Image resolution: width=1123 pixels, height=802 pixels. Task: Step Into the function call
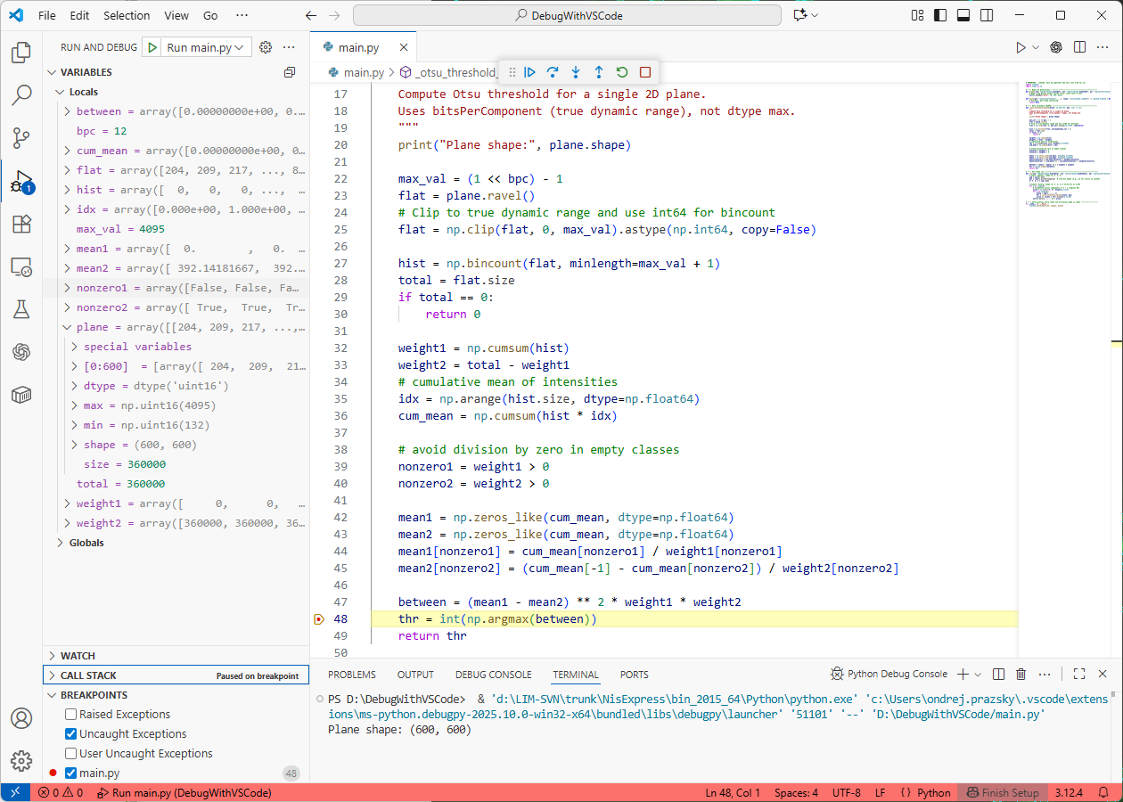coord(576,72)
